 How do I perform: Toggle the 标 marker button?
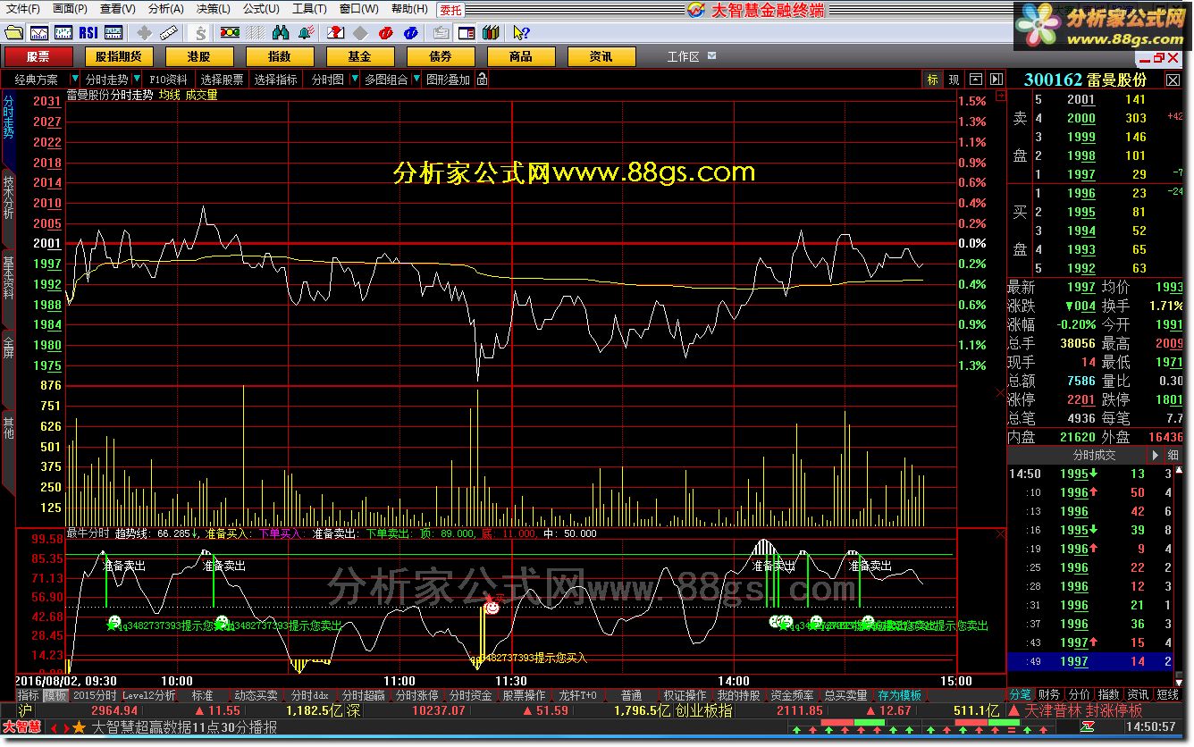932,80
